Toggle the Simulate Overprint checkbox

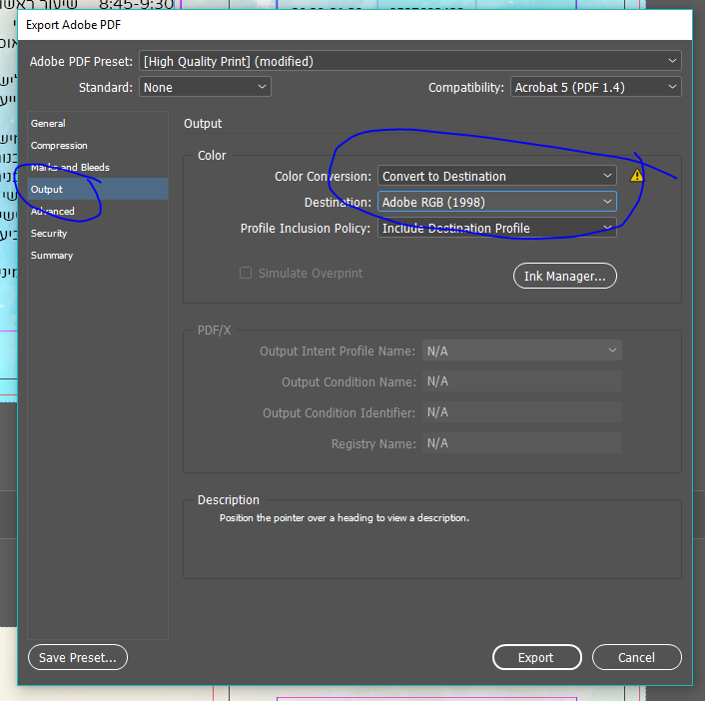coord(246,273)
